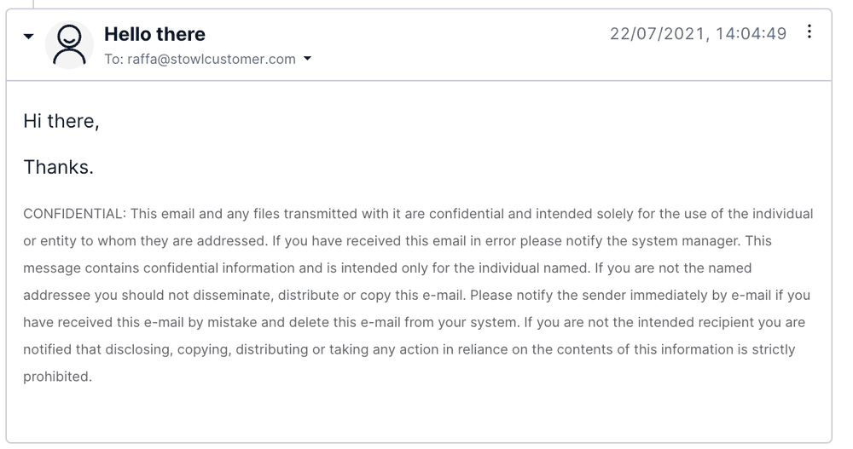This screenshot has width=853, height=449.
Task: Click empty space below the disclaimer text
Action: click(x=418, y=413)
